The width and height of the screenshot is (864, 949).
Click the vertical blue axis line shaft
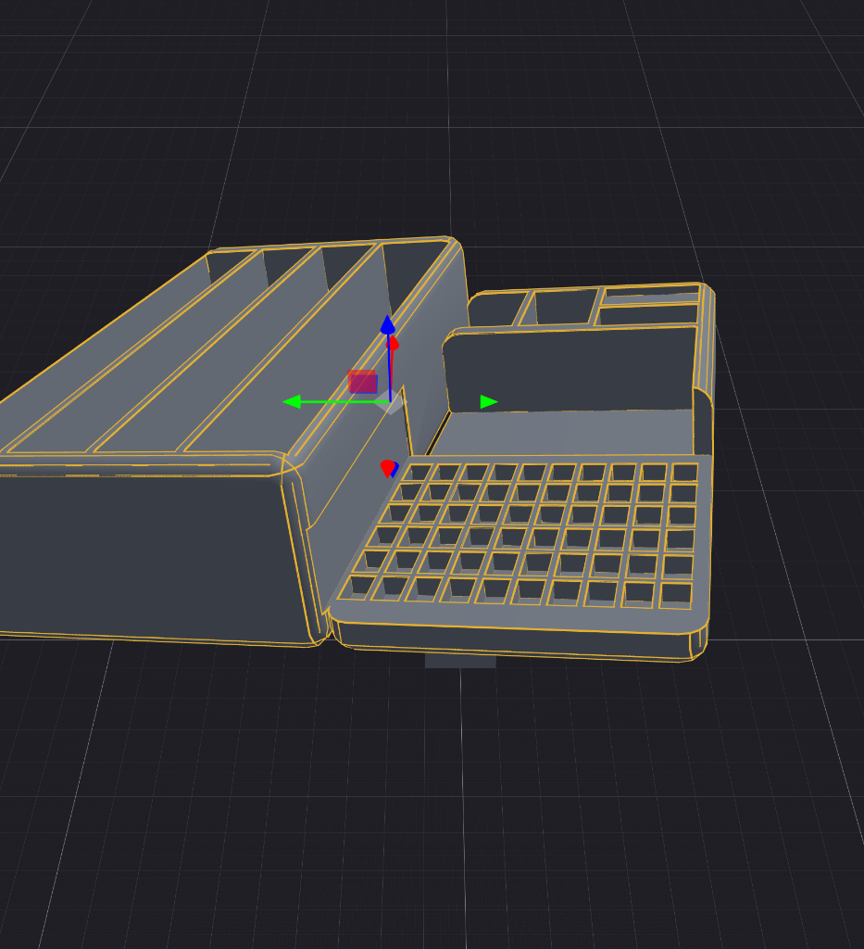389,367
